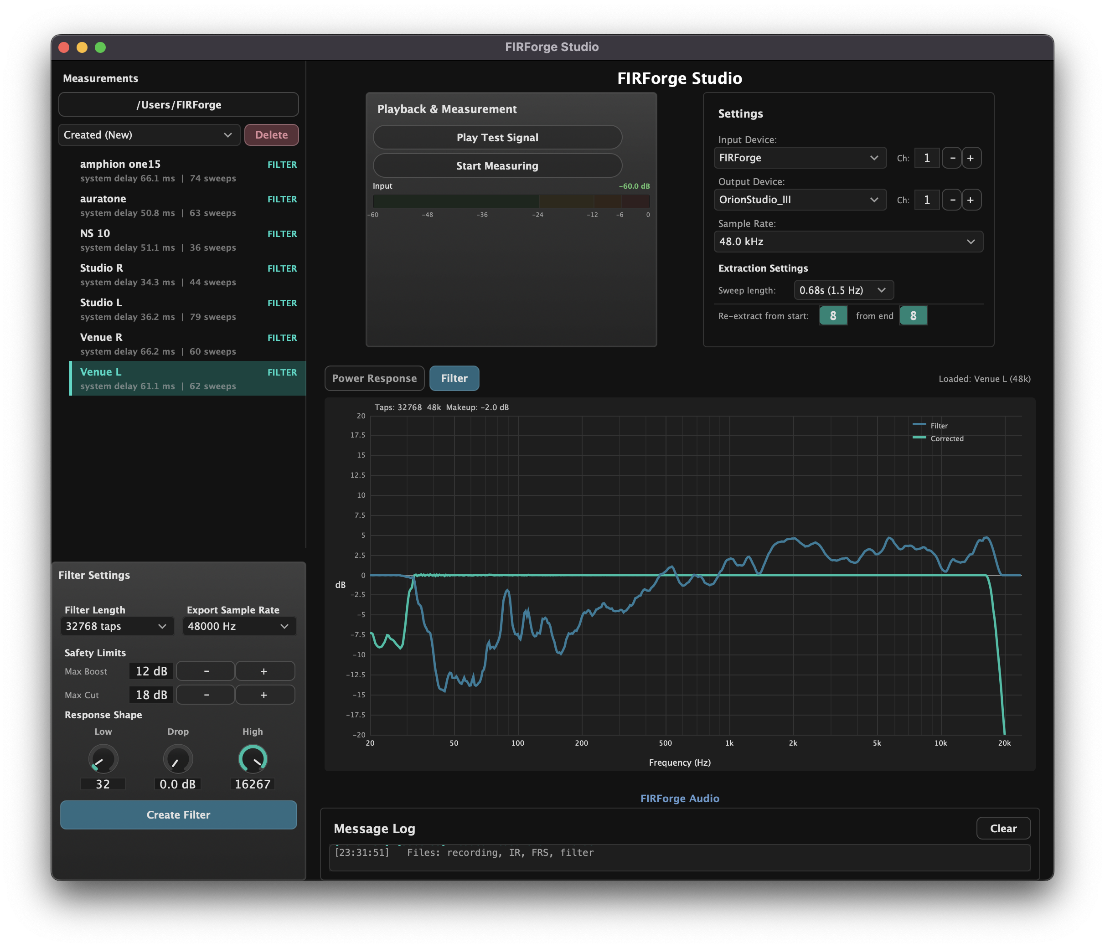The width and height of the screenshot is (1105, 948).
Task: Open the Output Device dropdown
Action: [800, 200]
